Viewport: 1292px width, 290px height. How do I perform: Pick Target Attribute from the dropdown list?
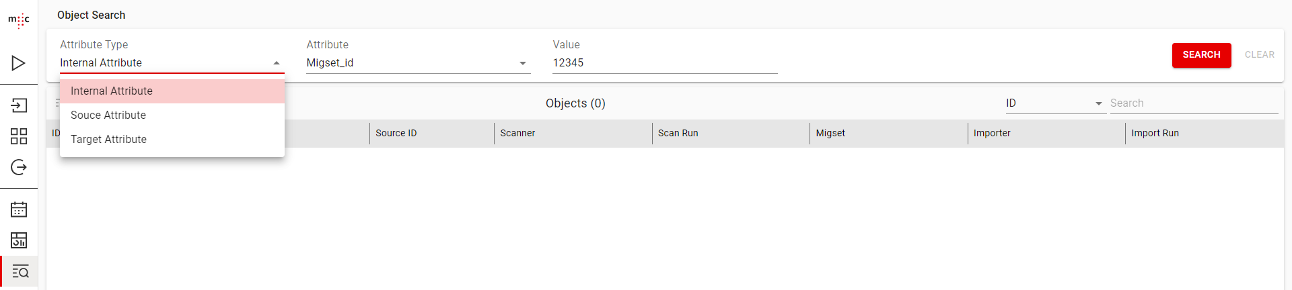(x=108, y=140)
